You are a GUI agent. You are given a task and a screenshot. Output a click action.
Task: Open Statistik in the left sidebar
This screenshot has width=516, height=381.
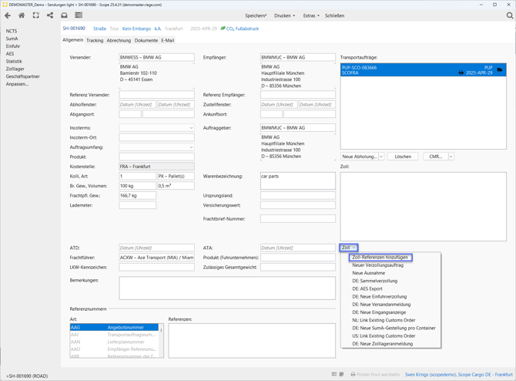point(14,61)
